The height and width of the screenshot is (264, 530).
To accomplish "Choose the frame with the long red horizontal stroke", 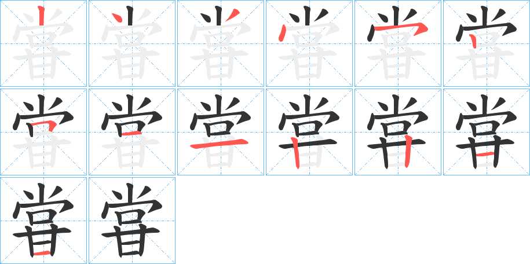I will (x=221, y=132).
